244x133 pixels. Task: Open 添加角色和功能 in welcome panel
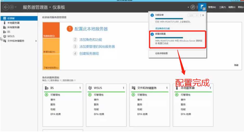pyautogui.click(x=91, y=40)
